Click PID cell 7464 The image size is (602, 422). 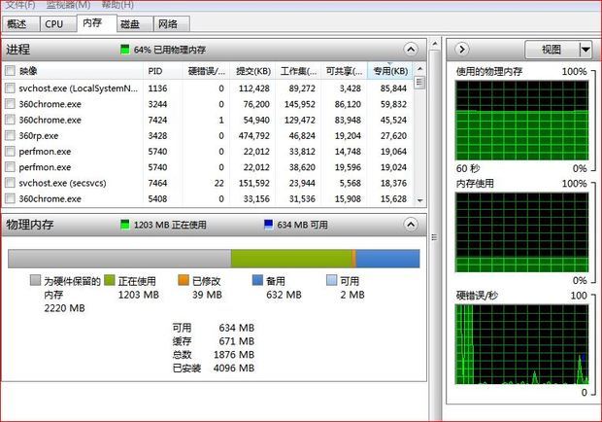(157, 183)
